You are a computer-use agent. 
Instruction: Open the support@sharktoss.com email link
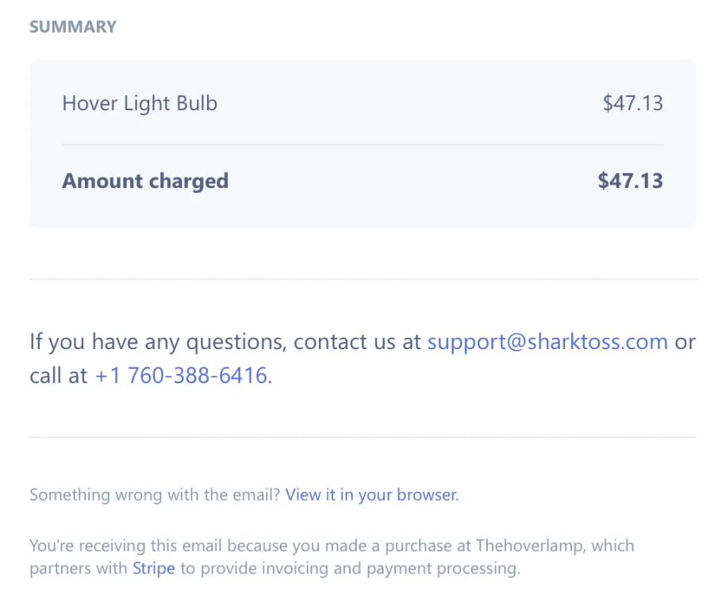[x=547, y=342]
